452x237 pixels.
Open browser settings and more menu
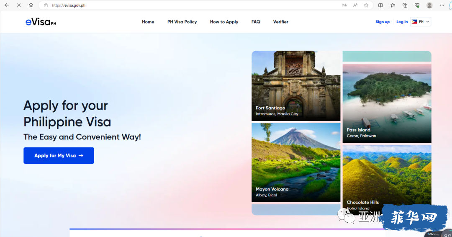[442, 5]
